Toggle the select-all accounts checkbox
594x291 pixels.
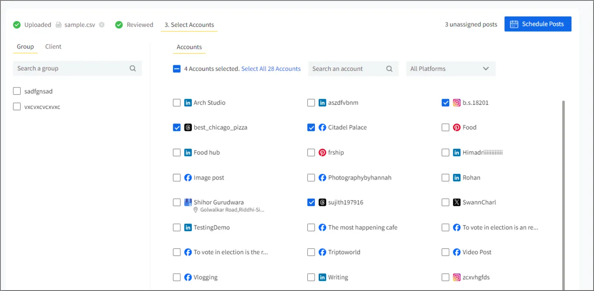pyautogui.click(x=177, y=69)
